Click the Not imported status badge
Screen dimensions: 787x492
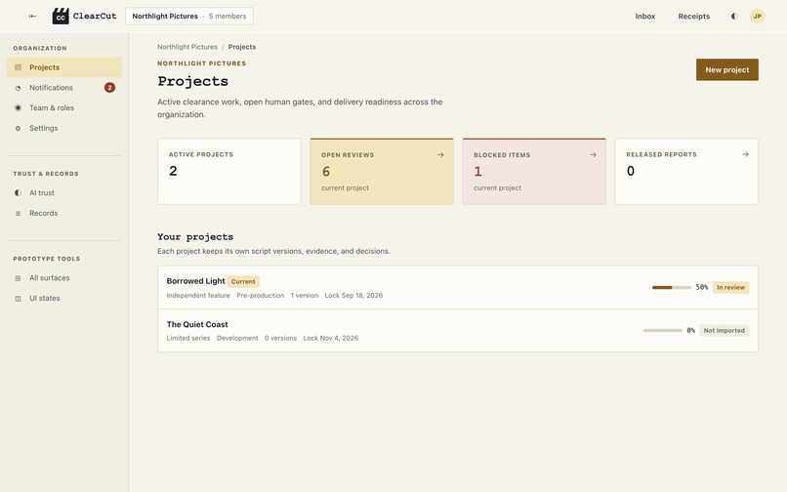(x=724, y=330)
